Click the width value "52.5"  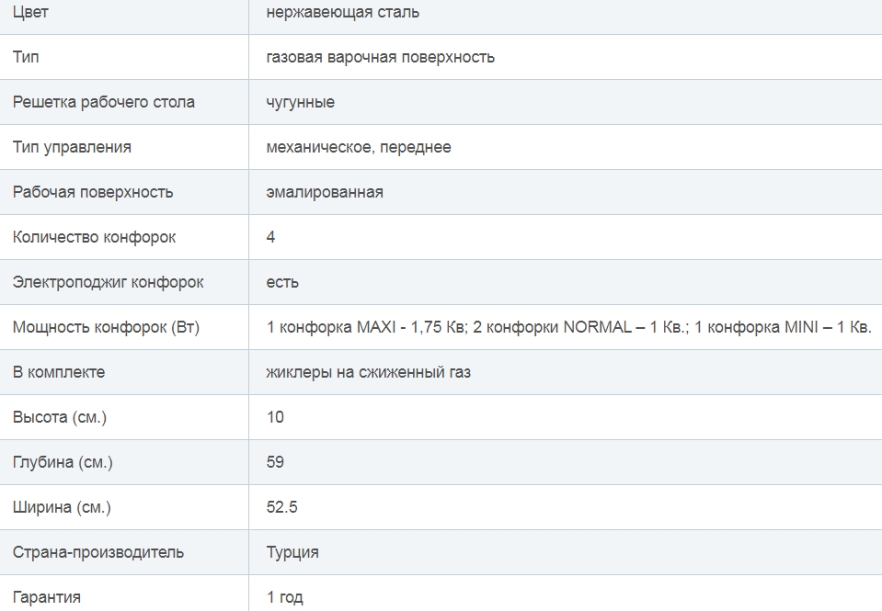tap(282, 507)
